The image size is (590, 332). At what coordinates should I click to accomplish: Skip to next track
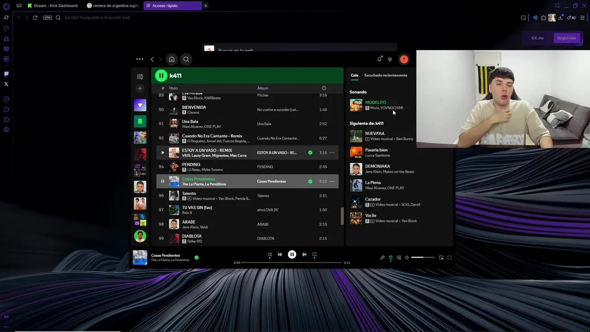pos(304,255)
